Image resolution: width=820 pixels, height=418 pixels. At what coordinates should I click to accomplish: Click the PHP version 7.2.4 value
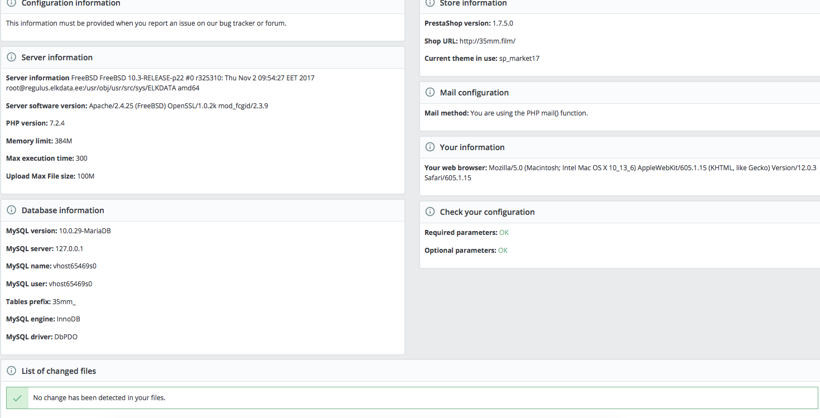57,123
